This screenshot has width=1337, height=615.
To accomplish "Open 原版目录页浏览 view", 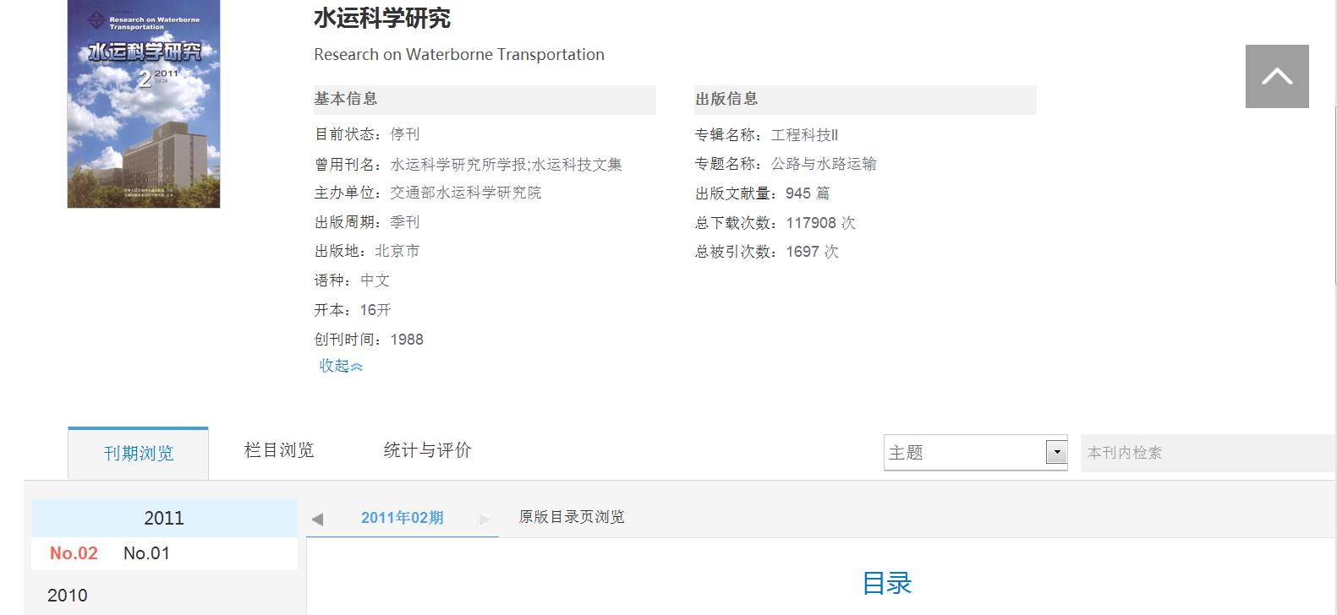I will (x=572, y=517).
